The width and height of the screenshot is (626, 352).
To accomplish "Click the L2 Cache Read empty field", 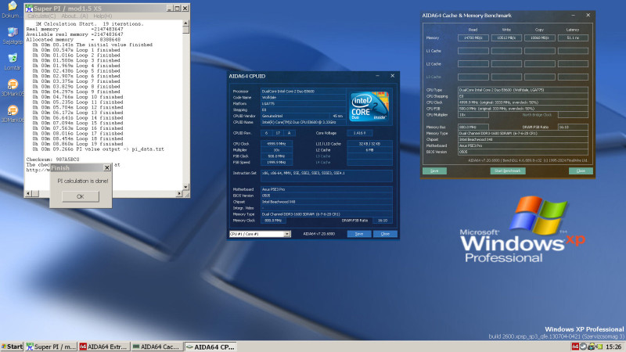I will pyautogui.click(x=473, y=64).
